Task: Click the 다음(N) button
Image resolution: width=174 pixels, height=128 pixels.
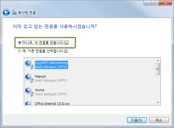Action: tap(137, 120)
